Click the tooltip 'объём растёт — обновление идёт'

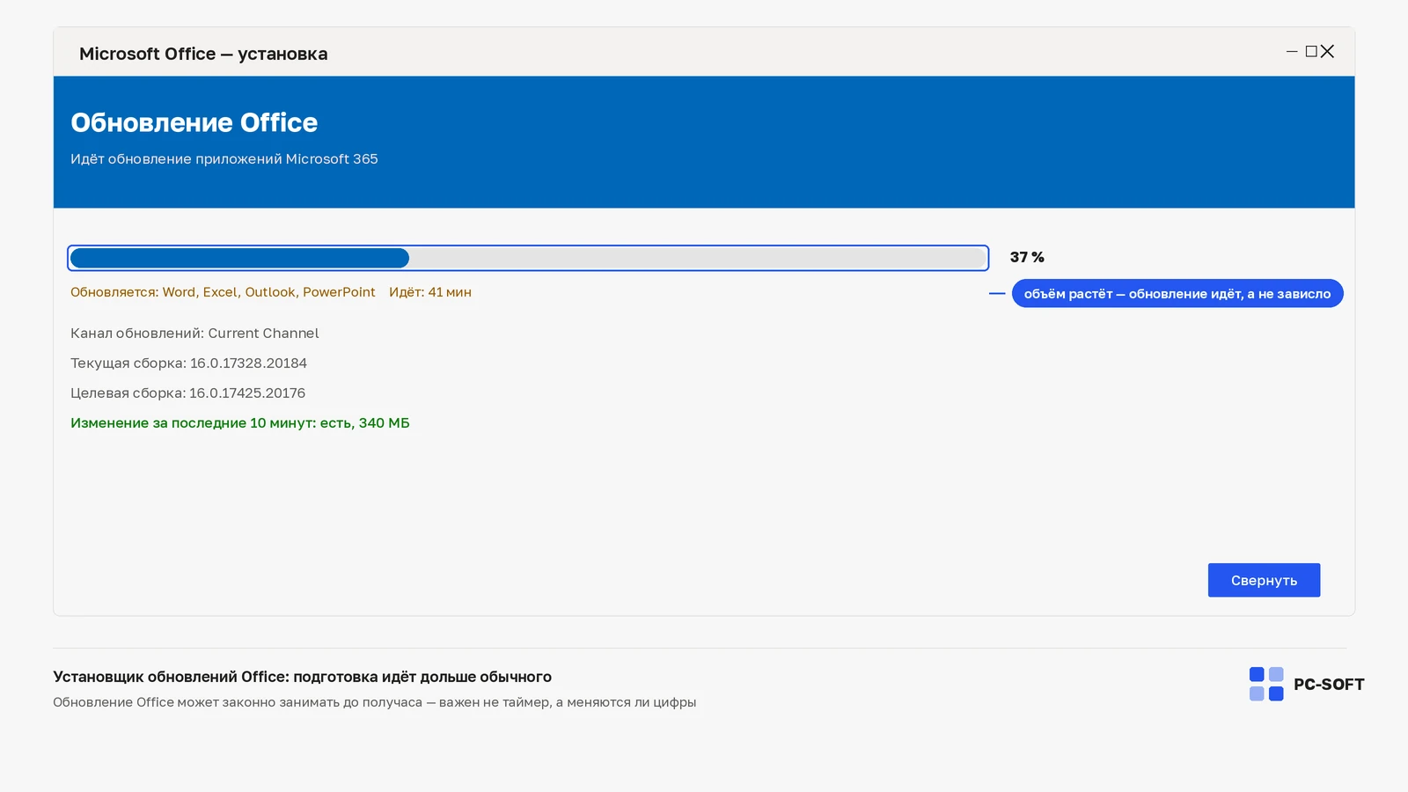tap(1177, 294)
